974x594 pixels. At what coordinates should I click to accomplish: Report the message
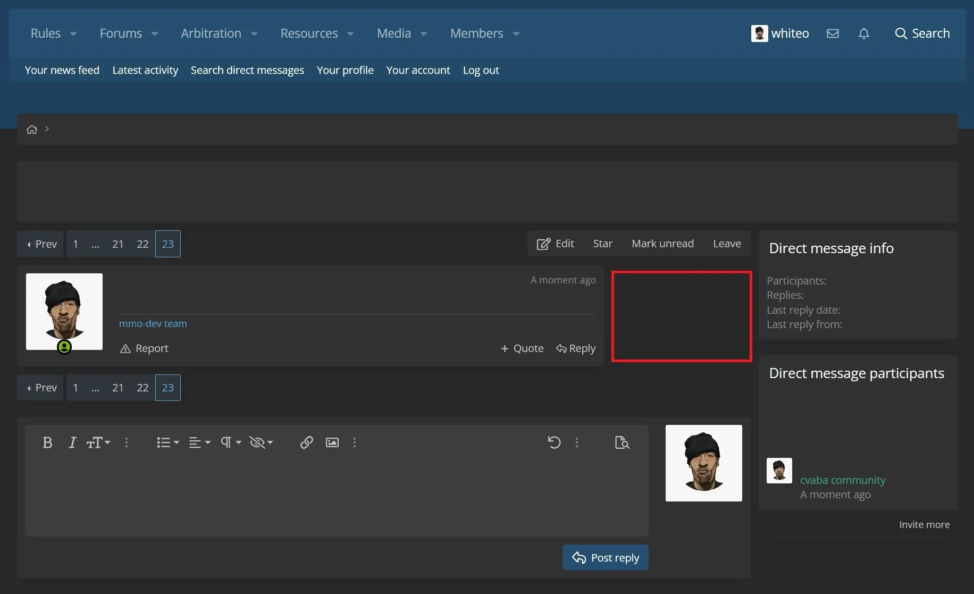[x=144, y=348]
